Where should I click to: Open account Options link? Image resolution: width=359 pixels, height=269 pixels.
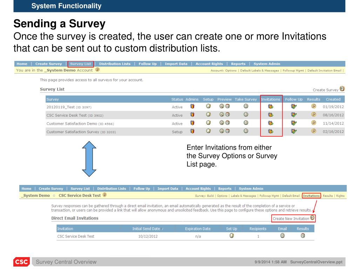[231, 70]
